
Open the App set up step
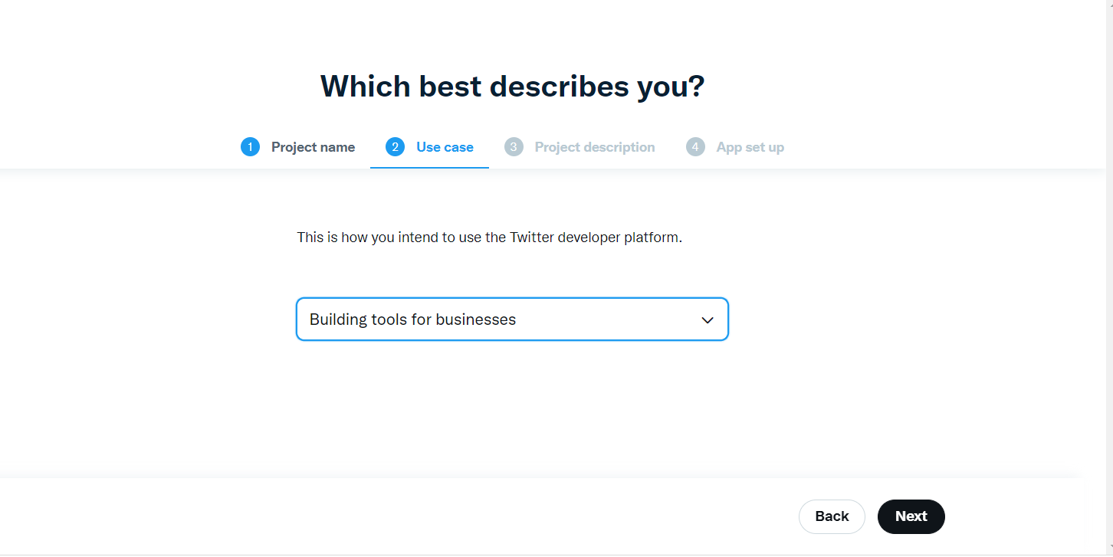click(750, 146)
